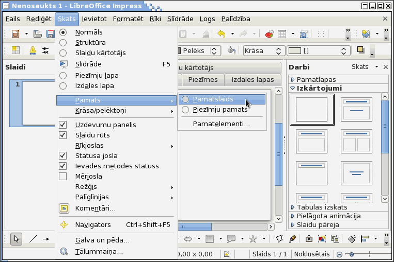Click the Open file icon

(x=38, y=34)
